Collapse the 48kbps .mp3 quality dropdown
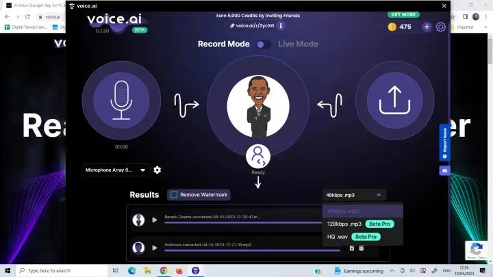This screenshot has height=277, width=493. 354,195
